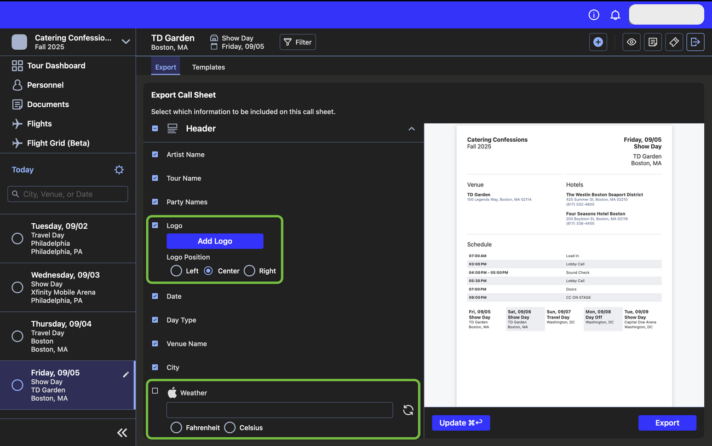Click the Update button
712x446 pixels.
click(x=461, y=422)
